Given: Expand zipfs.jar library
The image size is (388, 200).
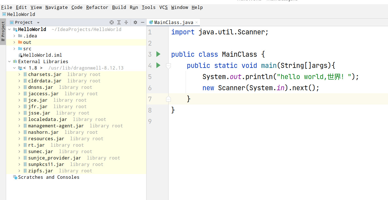Looking at the screenshot, I should (x=19, y=171).
